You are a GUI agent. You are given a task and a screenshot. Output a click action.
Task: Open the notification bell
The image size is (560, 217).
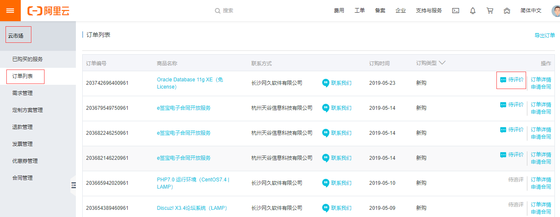pos(473,11)
